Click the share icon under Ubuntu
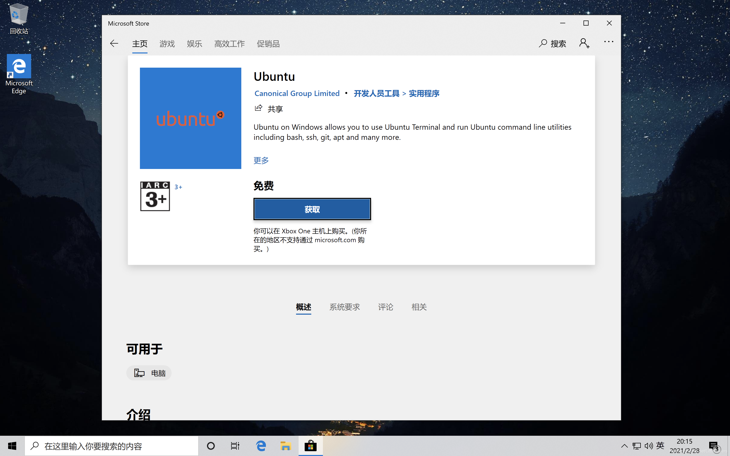 (259, 108)
